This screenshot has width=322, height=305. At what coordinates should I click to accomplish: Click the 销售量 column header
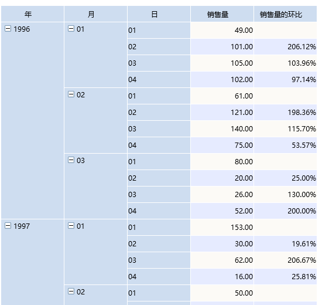tap(222, 14)
